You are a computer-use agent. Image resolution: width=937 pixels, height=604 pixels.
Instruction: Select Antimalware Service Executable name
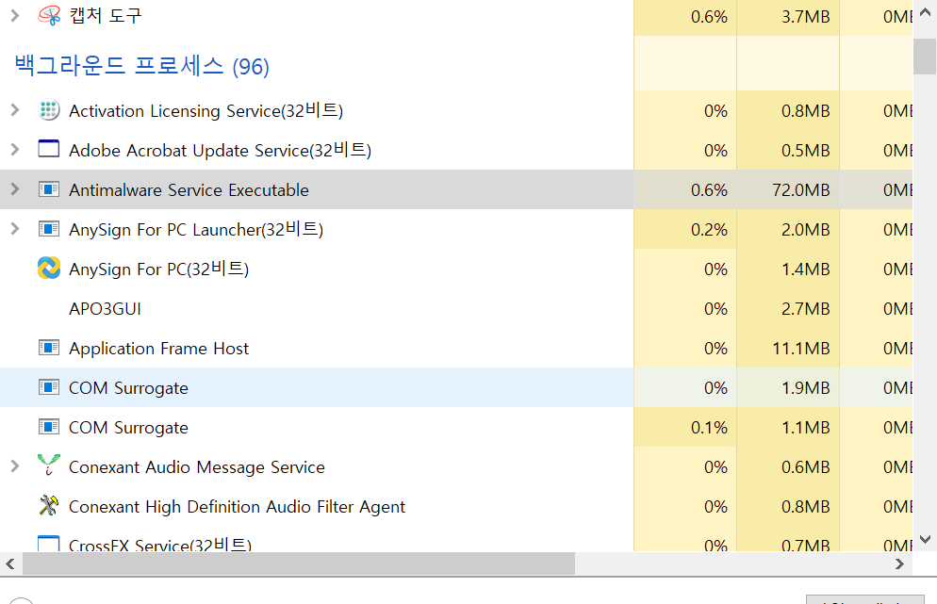pos(189,190)
